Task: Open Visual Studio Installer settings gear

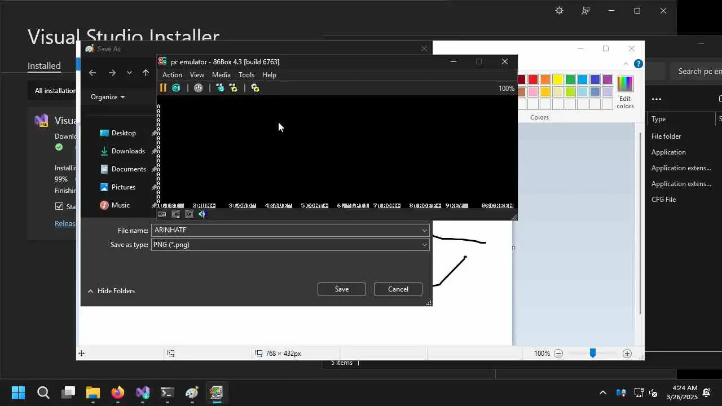Action: point(559,11)
